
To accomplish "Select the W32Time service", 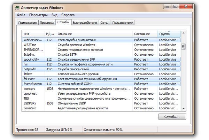I will (101, 45).
